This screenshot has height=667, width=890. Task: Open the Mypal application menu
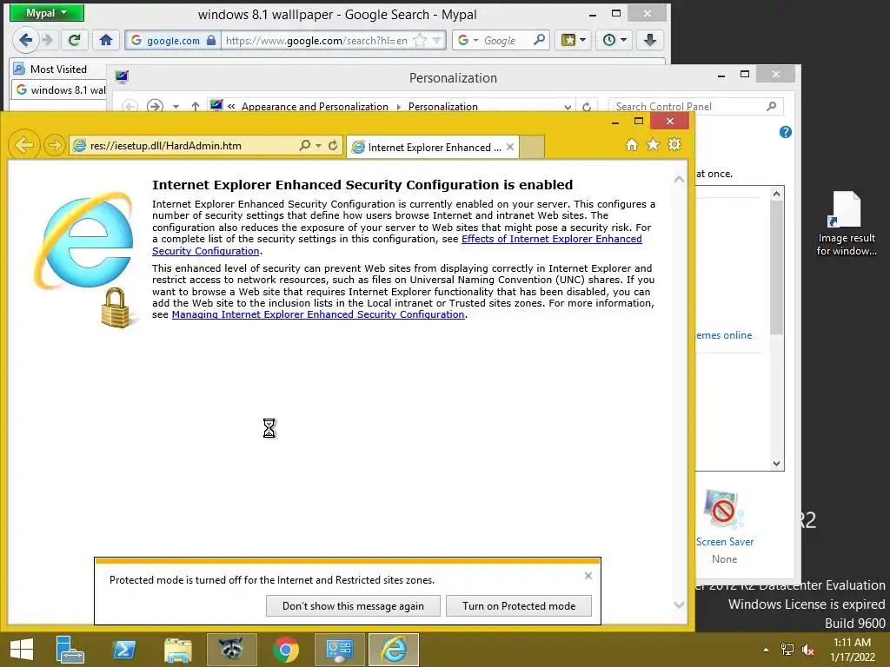(47, 12)
